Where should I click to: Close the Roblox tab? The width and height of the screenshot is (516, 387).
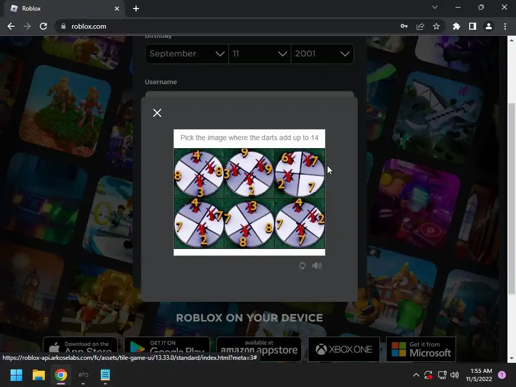(117, 9)
